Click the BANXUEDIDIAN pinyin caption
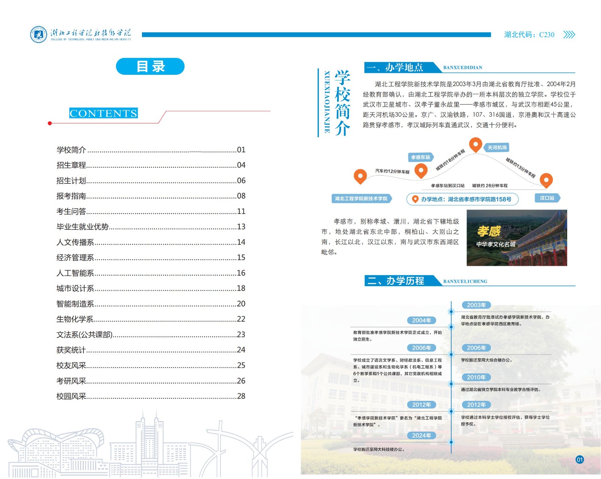Image resolution: width=601 pixels, height=479 pixels. [x=463, y=68]
